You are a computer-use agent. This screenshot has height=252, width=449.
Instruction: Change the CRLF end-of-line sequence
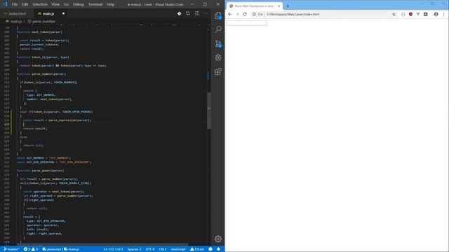(163, 249)
